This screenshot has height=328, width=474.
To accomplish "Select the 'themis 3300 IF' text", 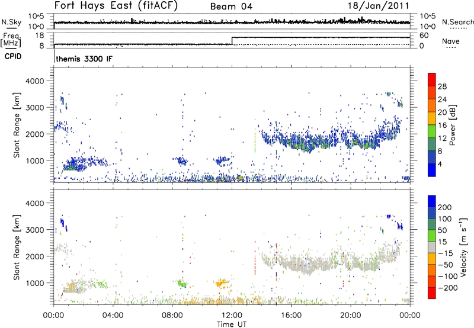I will tap(84, 59).
